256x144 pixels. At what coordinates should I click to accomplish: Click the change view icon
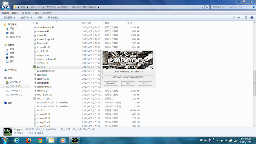coord(235,18)
